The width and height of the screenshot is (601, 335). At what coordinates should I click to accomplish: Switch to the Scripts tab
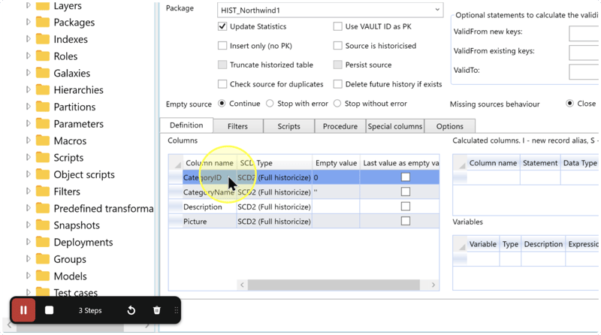(x=288, y=126)
